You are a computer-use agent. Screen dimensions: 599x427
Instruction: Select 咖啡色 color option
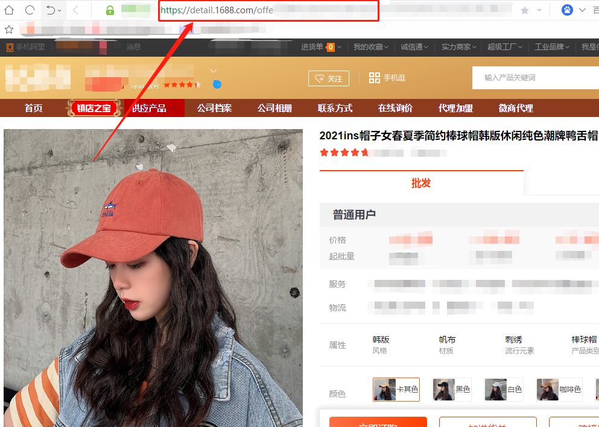[x=559, y=389]
